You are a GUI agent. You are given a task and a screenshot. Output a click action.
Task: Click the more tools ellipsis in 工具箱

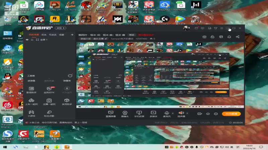(70, 76)
